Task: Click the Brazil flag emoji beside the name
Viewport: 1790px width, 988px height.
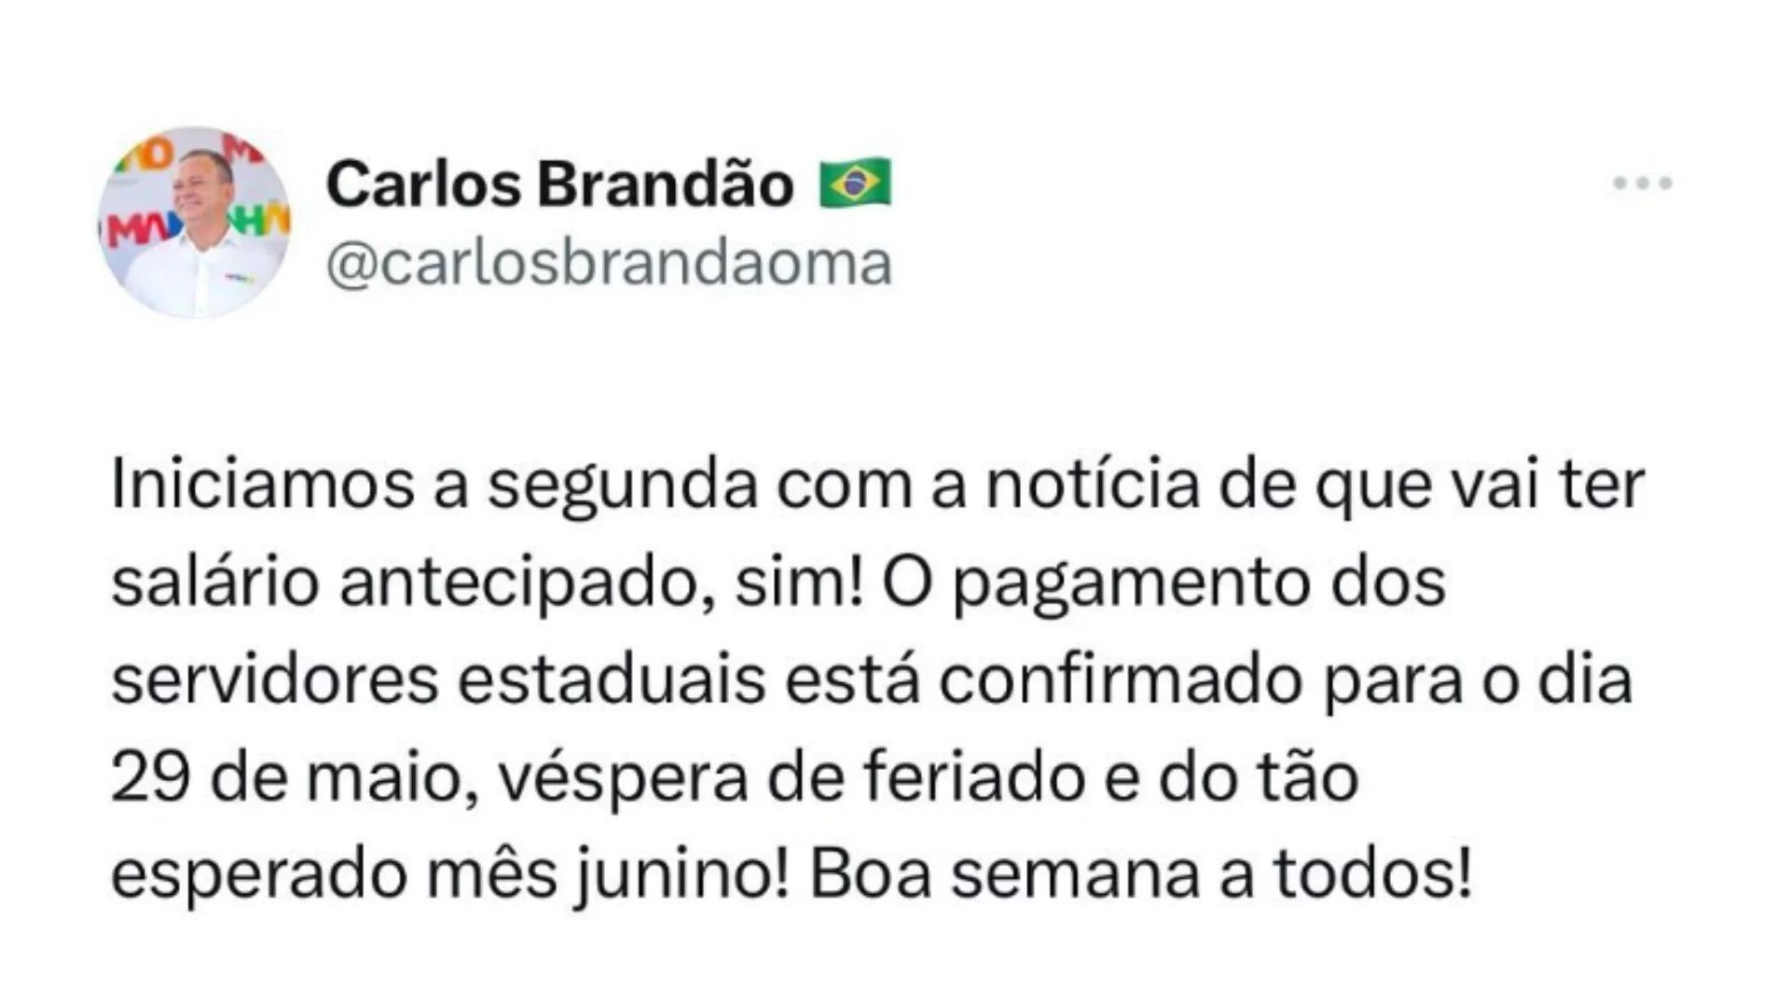Action: click(855, 184)
